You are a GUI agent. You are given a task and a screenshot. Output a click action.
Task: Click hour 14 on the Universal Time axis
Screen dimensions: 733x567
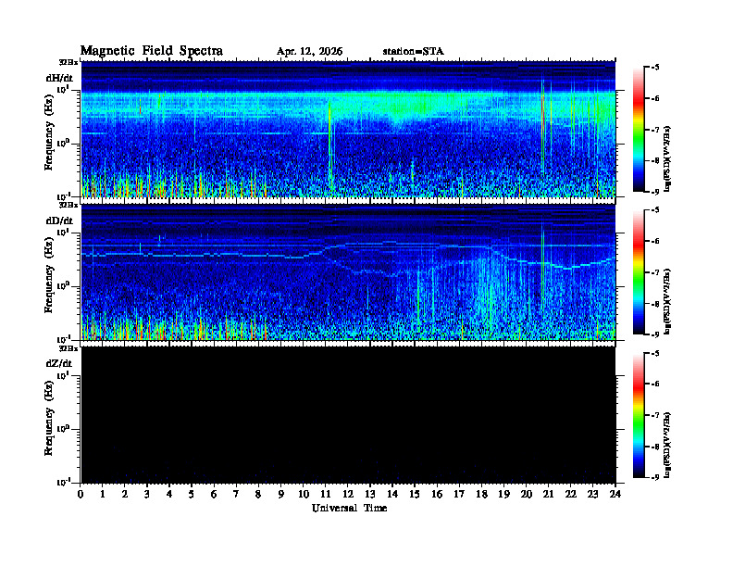coord(392,494)
